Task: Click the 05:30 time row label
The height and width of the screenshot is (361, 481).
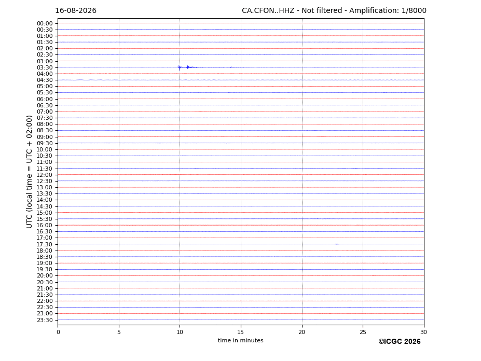Action: (x=45, y=93)
